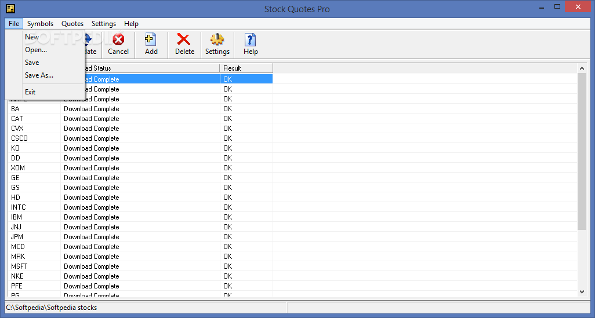595x318 pixels.
Task: Click OK result in the XOM row
Action: 228,168
